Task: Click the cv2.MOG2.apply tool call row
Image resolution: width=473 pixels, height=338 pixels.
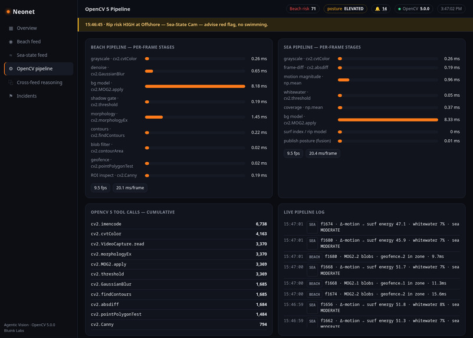Action: 179,264
